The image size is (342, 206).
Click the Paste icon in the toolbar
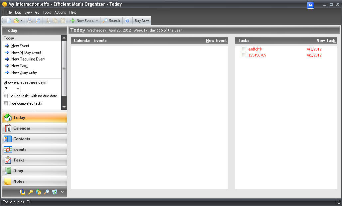(x=63, y=20)
